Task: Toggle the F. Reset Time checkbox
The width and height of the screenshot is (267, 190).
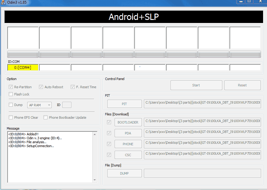Action: click(x=73, y=87)
